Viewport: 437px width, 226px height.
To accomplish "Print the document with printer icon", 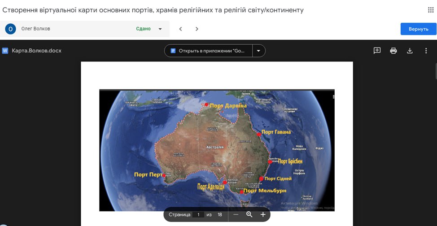I will tap(393, 51).
